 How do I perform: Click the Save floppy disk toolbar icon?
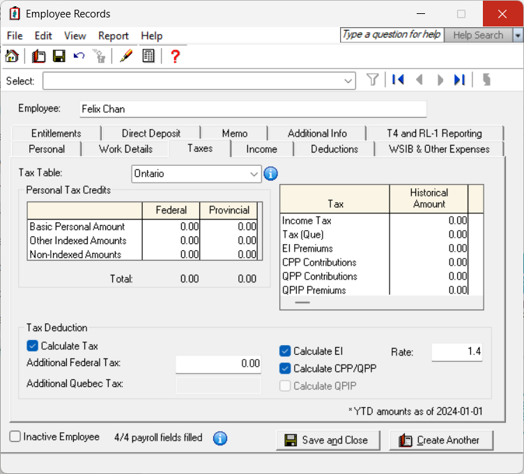(x=59, y=56)
